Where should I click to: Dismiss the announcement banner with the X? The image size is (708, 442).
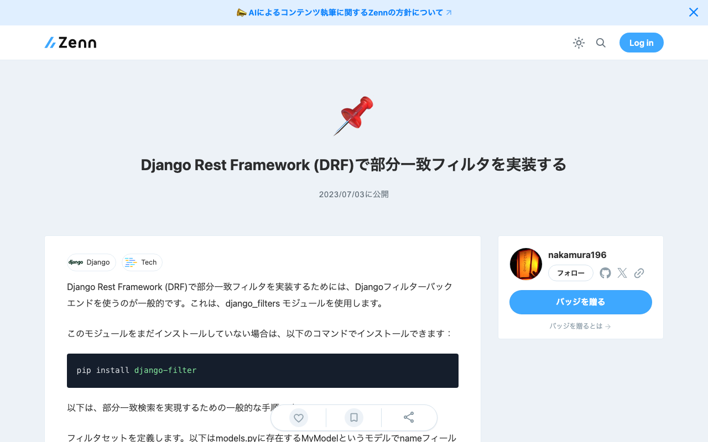coord(693,12)
